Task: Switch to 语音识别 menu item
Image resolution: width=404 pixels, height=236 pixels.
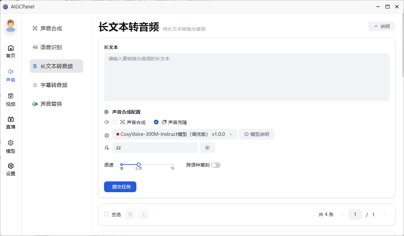Action: pyautogui.click(x=51, y=47)
